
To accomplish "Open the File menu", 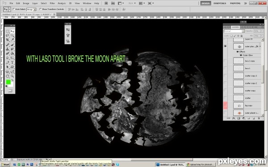I will coord(11,3).
